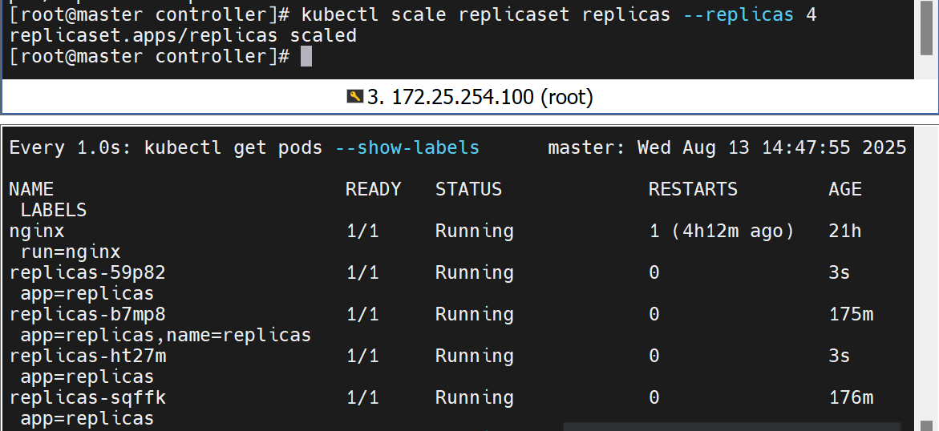The image size is (939, 431).
Task: Click pod name 'replicas-b7mp8'
Action: [87, 314]
